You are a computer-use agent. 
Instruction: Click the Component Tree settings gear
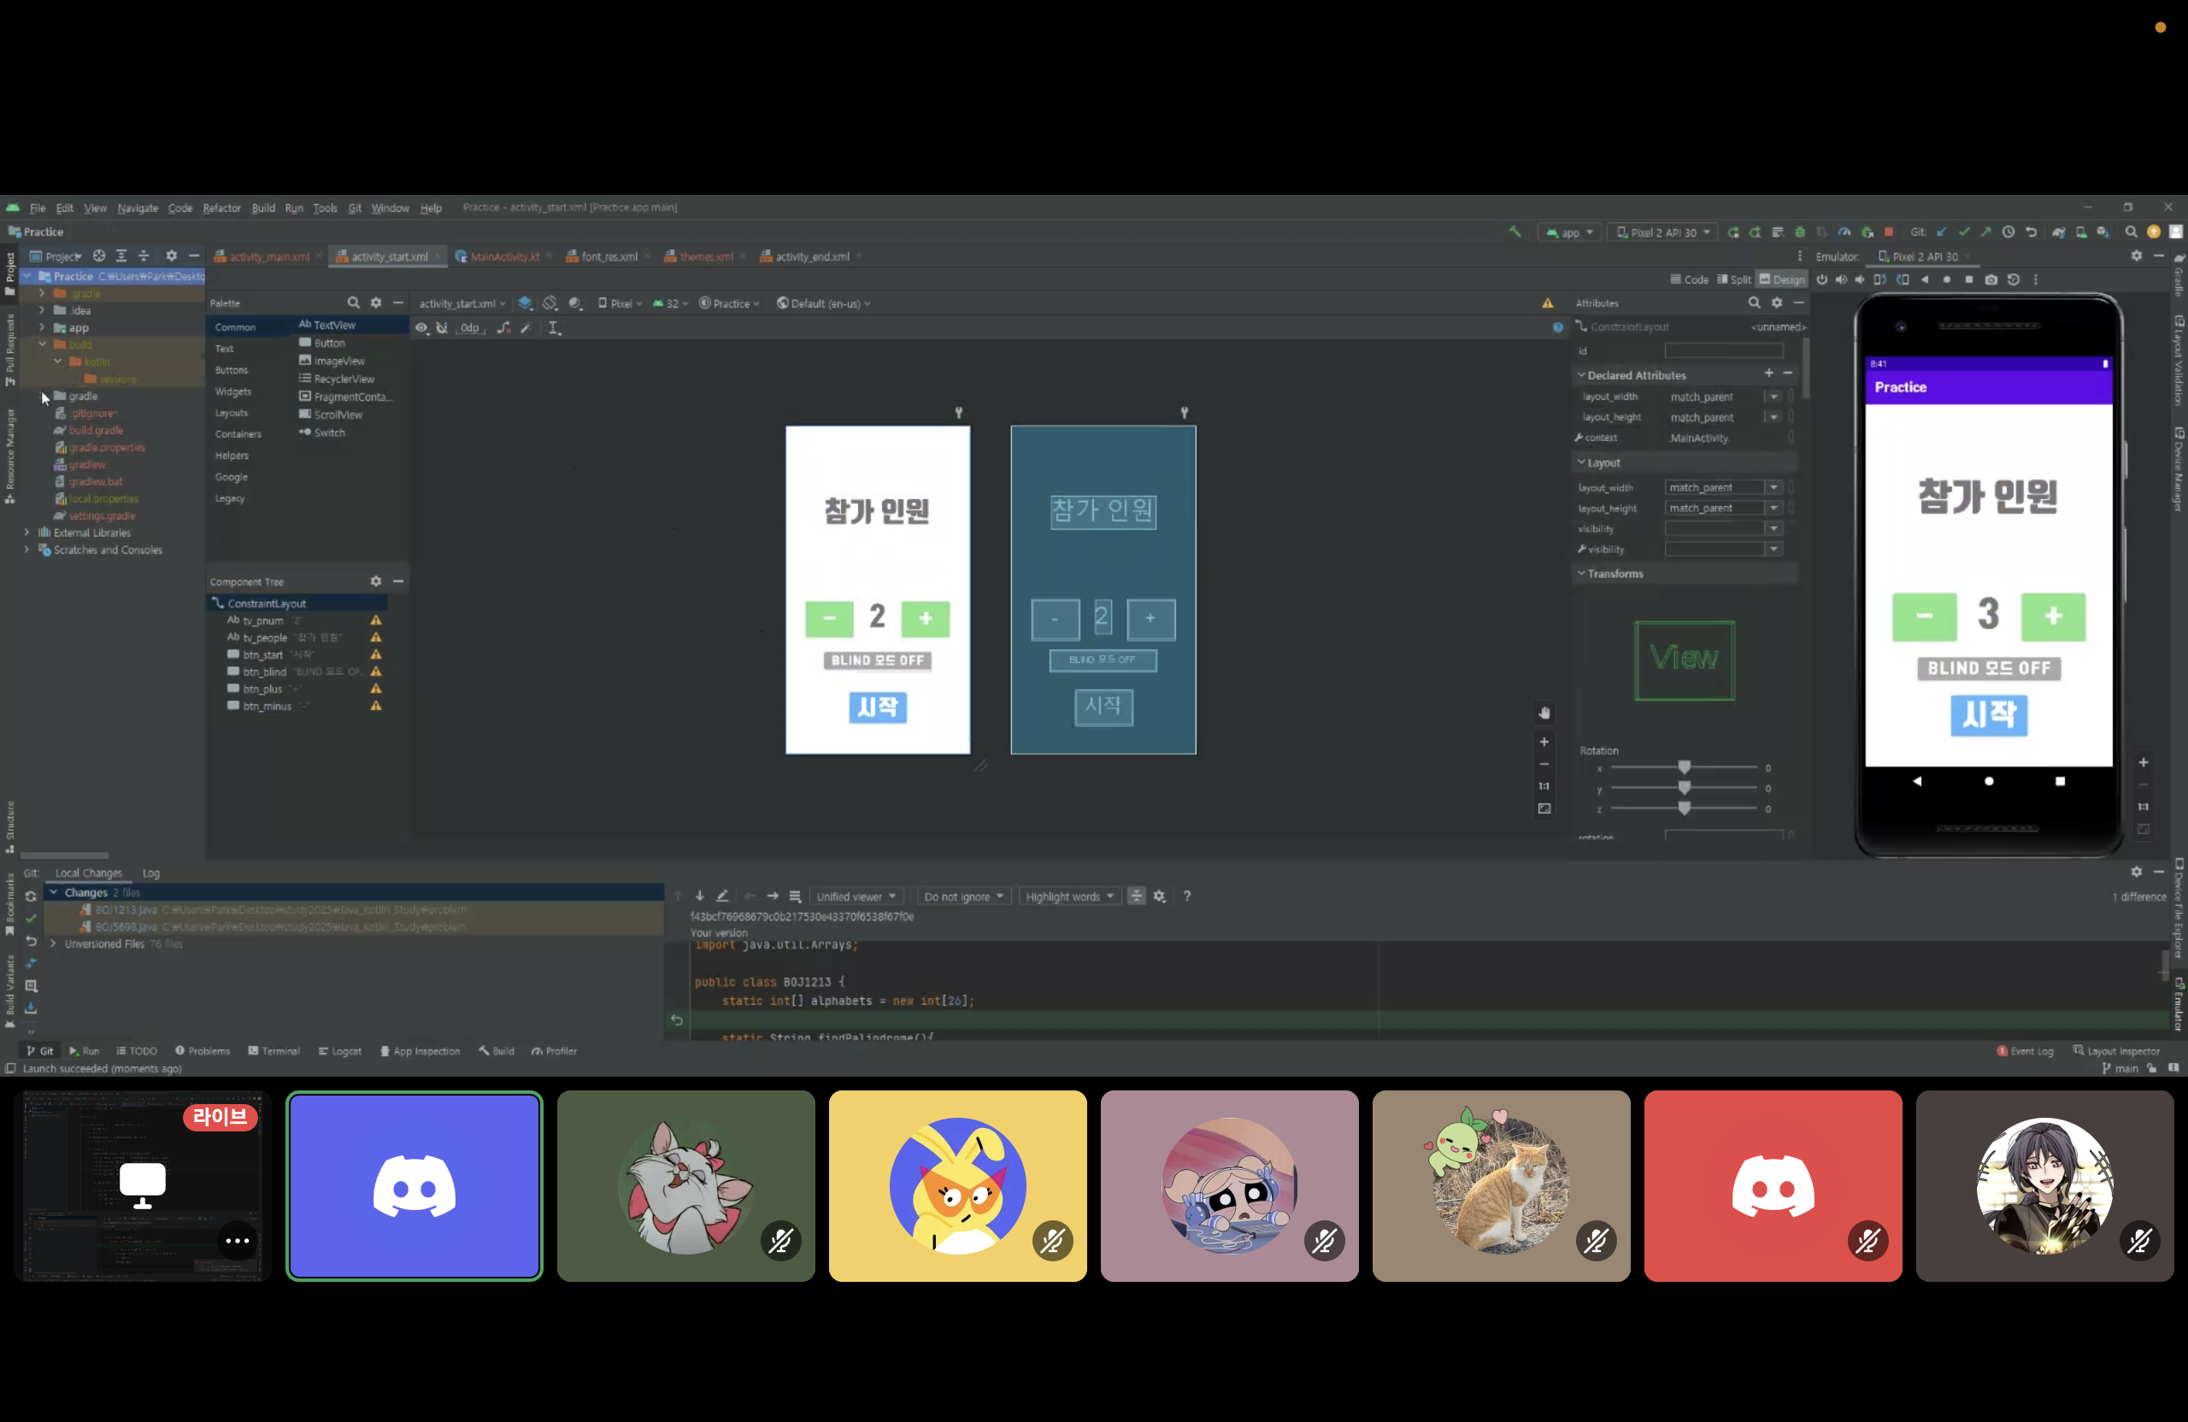[x=376, y=581]
